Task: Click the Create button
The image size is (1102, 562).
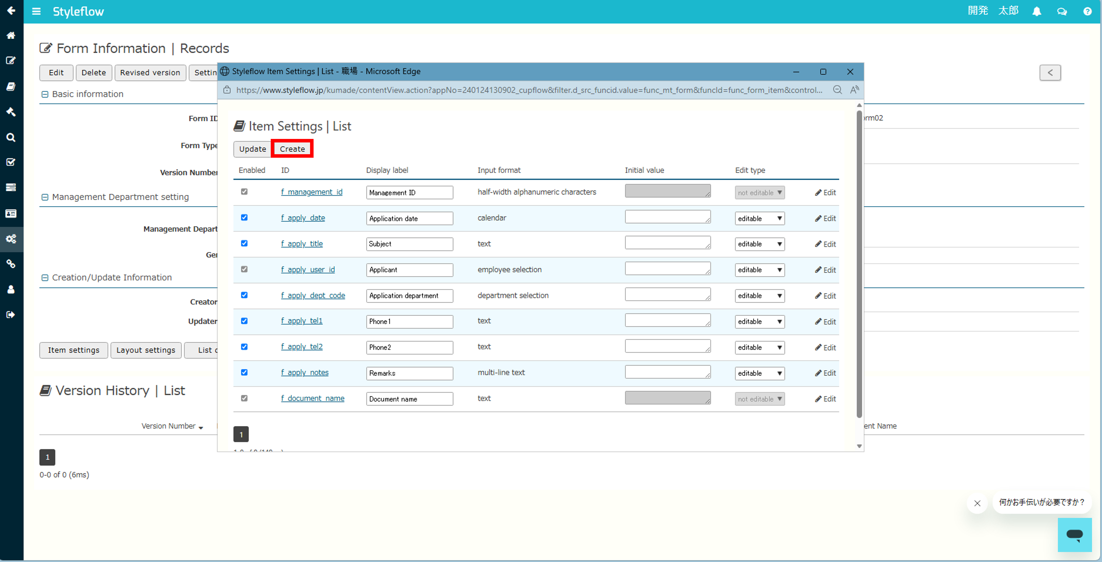Action: (x=292, y=149)
